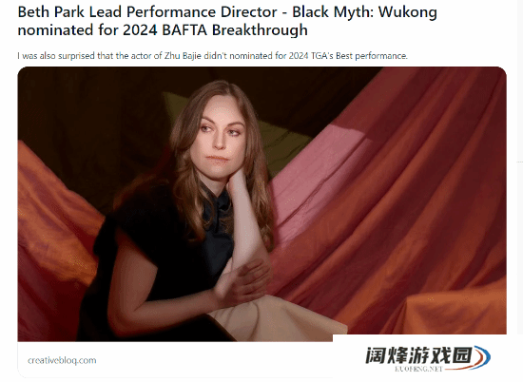Image resolution: width=523 pixels, height=382 pixels.
Task: Click 'Black Myth: Wukong' in the headline
Action: point(364,12)
